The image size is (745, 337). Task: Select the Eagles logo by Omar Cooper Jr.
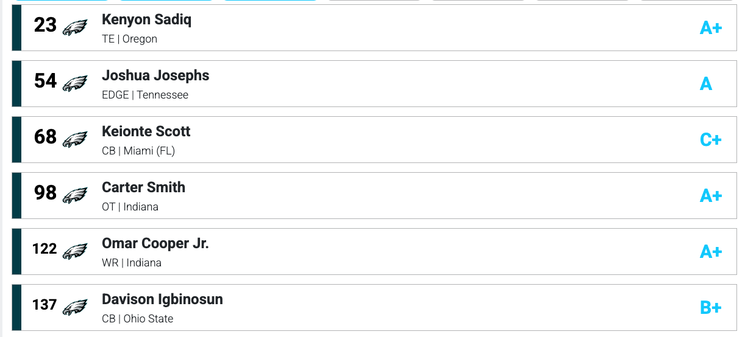(75, 251)
